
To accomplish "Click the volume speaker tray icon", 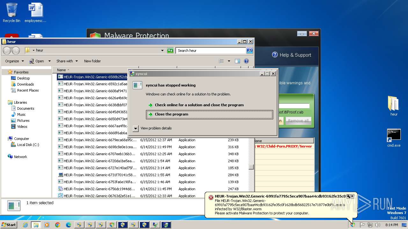I will pyautogui.click(x=377, y=225).
